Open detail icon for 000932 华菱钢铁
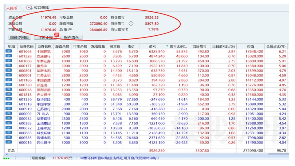This screenshot has width=295, height=166. (x=9, y=118)
